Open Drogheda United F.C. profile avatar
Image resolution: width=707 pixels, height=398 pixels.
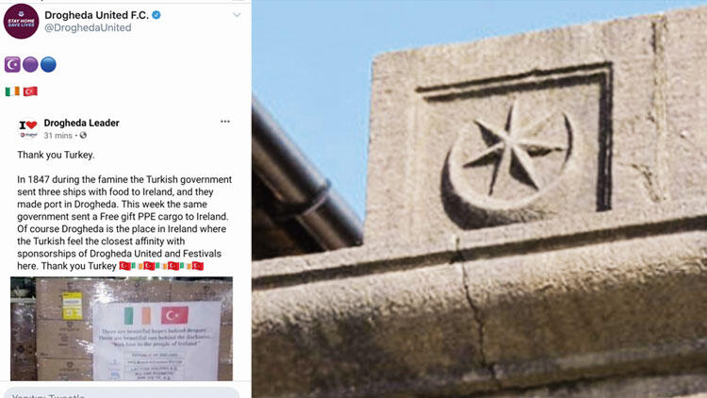pyautogui.click(x=21, y=21)
